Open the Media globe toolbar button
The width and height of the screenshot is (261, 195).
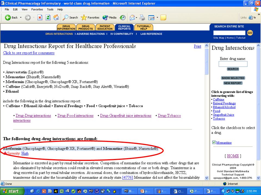pos(109,17)
